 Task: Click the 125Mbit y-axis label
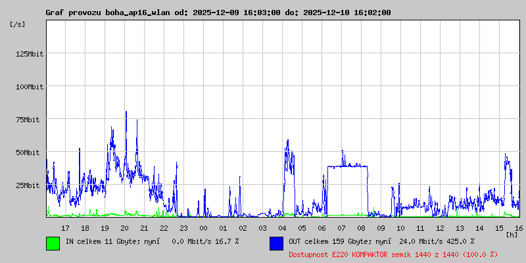coord(30,54)
